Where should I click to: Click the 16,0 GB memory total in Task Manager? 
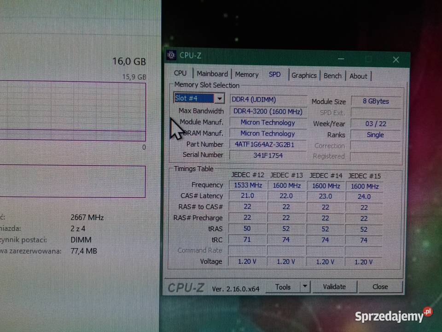click(129, 61)
